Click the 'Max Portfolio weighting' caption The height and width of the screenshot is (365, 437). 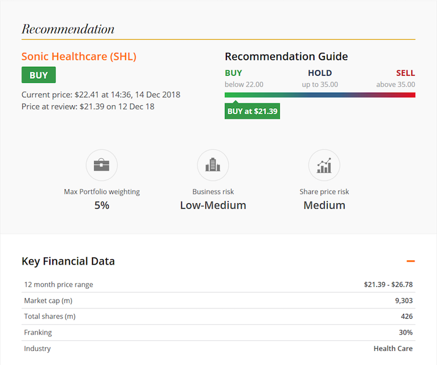tap(101, 192)
